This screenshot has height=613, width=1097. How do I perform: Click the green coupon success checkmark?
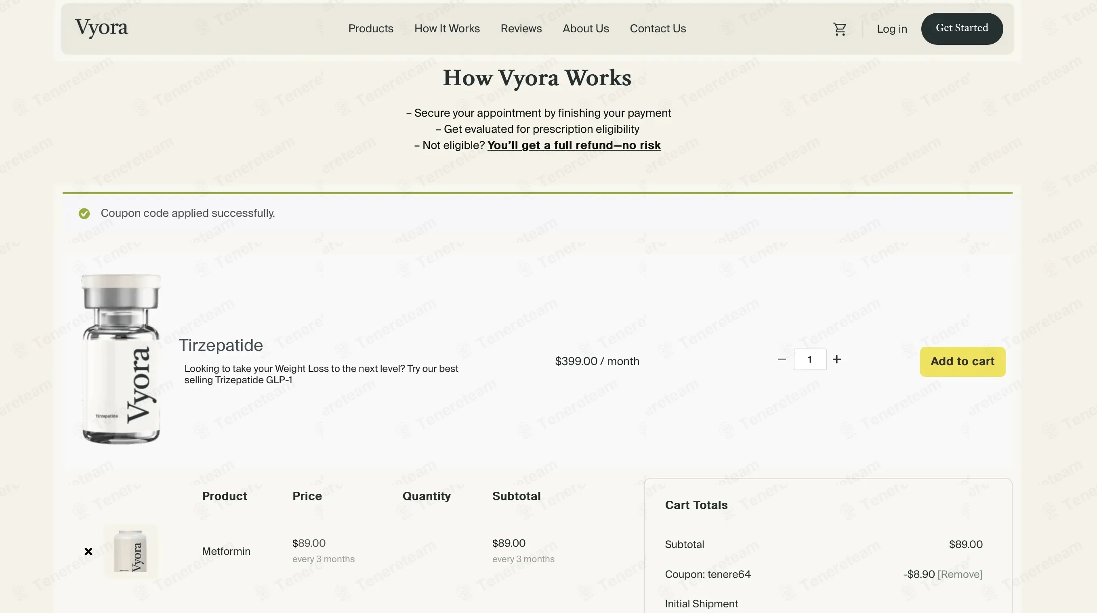(x=84, y=213)
